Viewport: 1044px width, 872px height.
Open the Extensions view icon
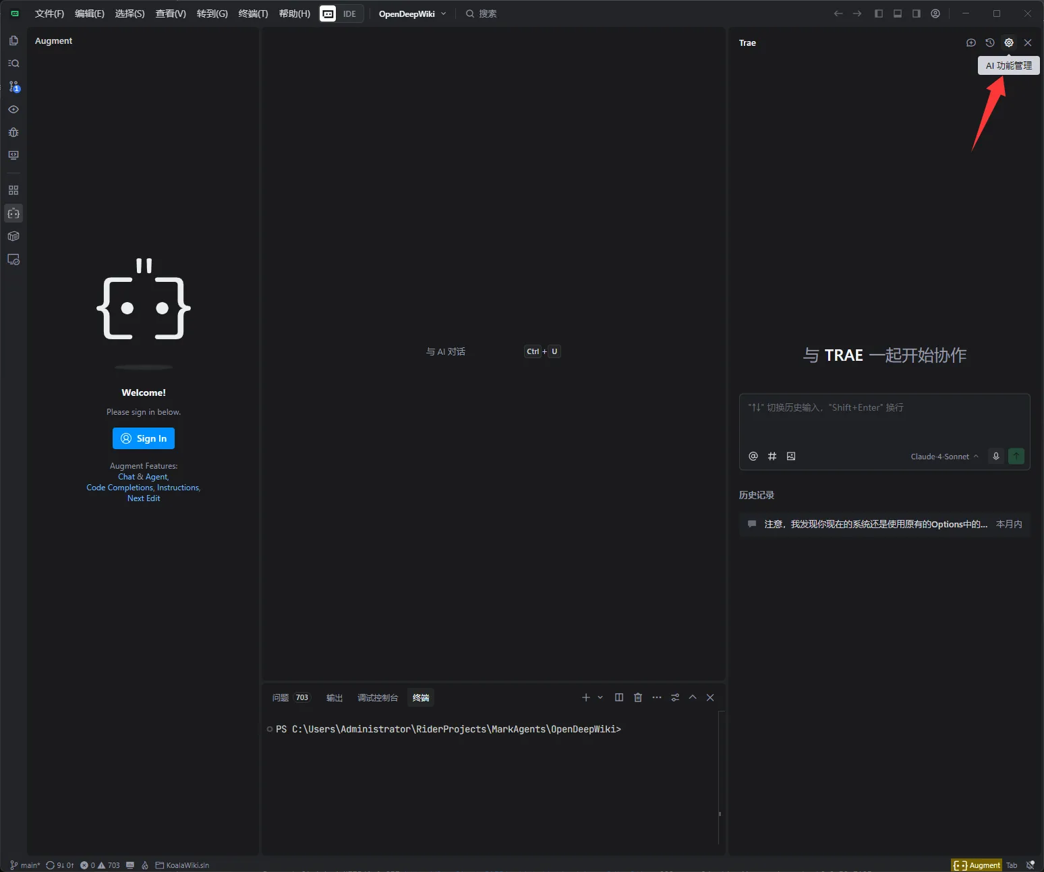[13, 190]
